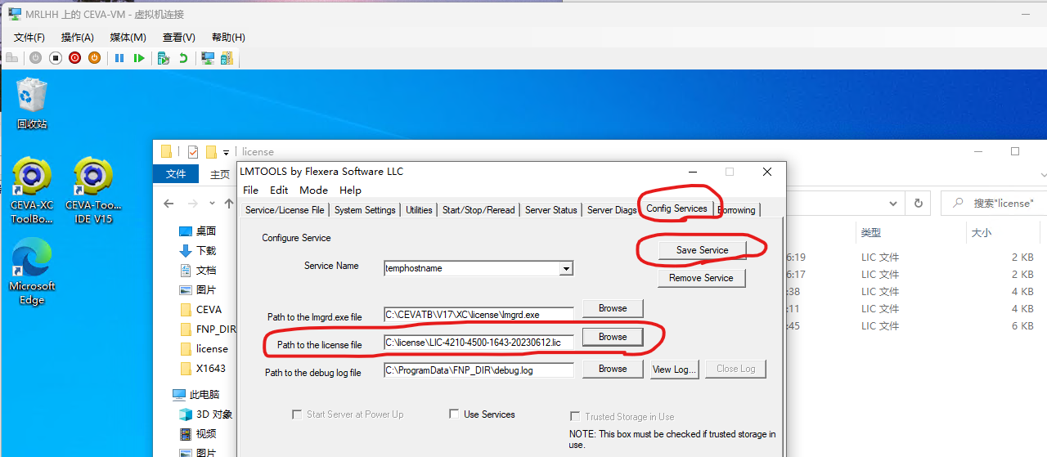
Task: Click the gray Start VM power icon
Action: pos(35,58)
